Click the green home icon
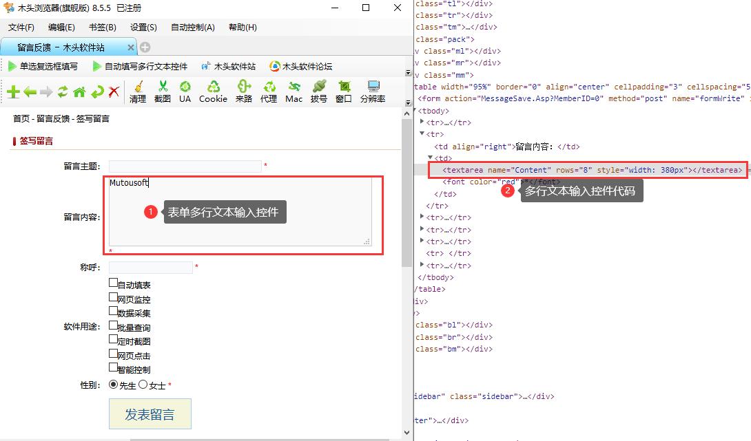 click(x=79, y=92)
